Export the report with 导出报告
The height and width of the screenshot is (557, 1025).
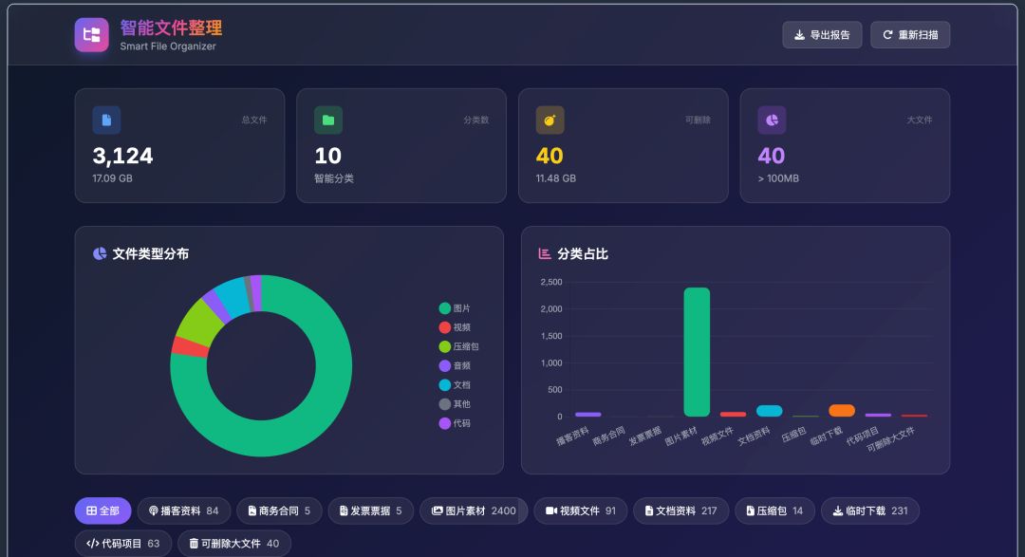pyautogui.click(x=822, y=35)
